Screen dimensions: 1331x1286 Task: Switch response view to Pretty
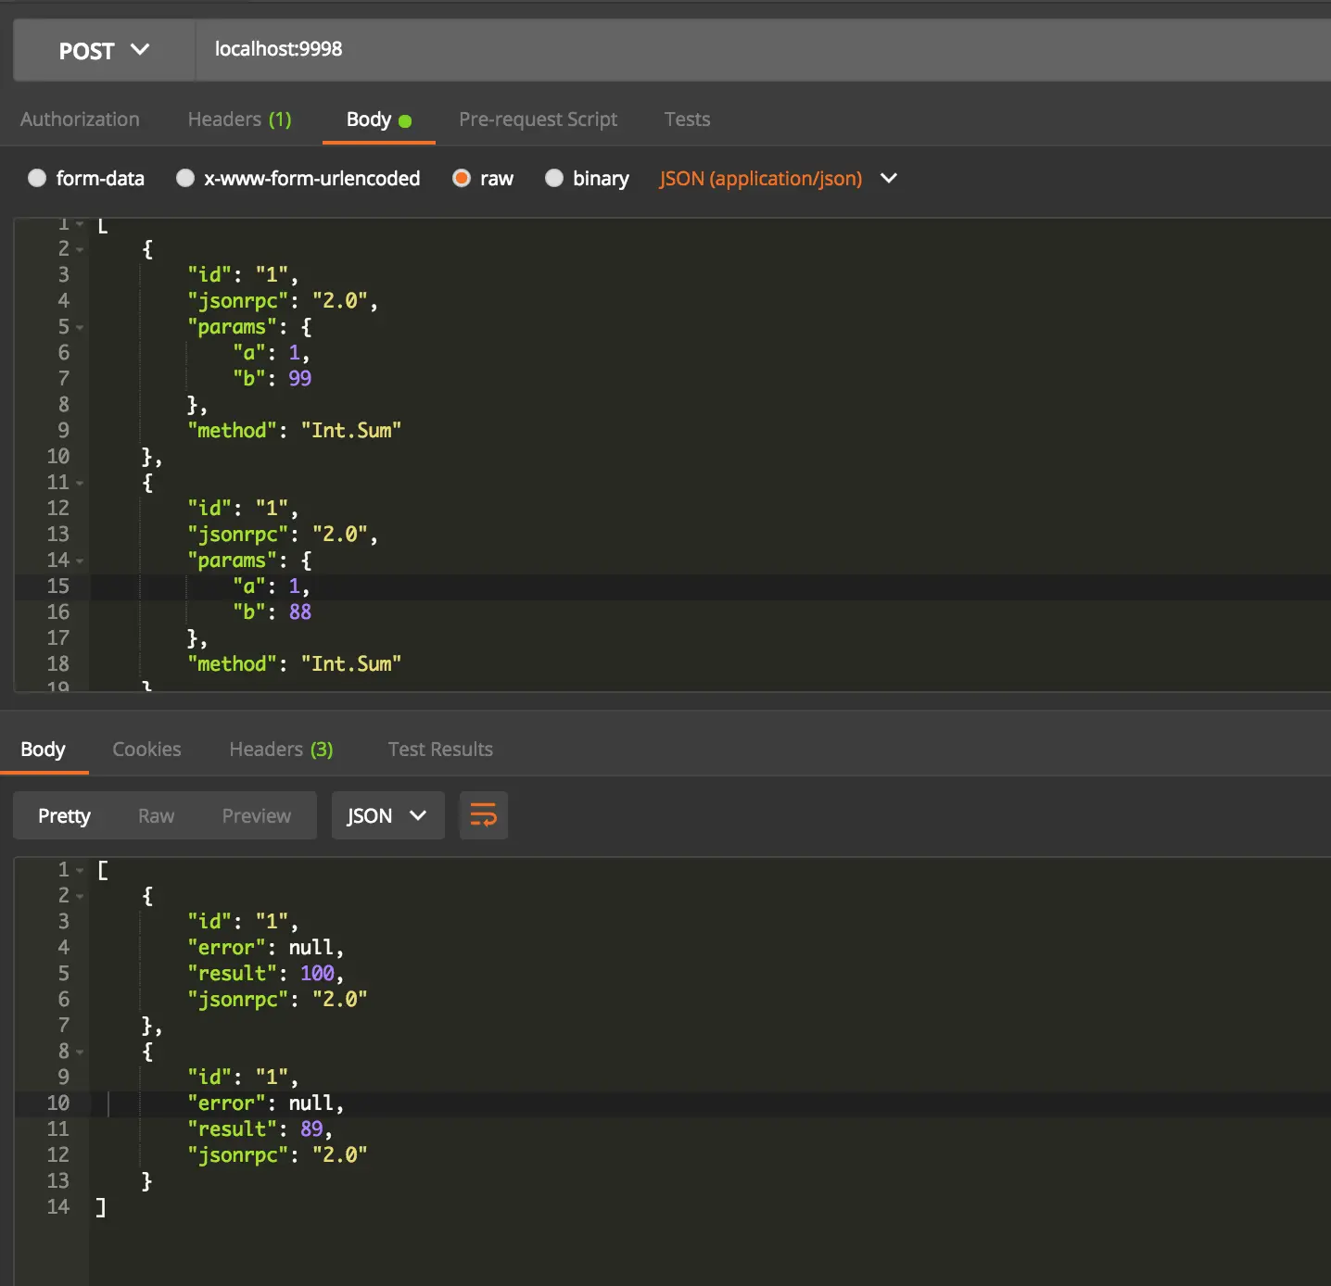pyautogui.click(x=64, y=815)
